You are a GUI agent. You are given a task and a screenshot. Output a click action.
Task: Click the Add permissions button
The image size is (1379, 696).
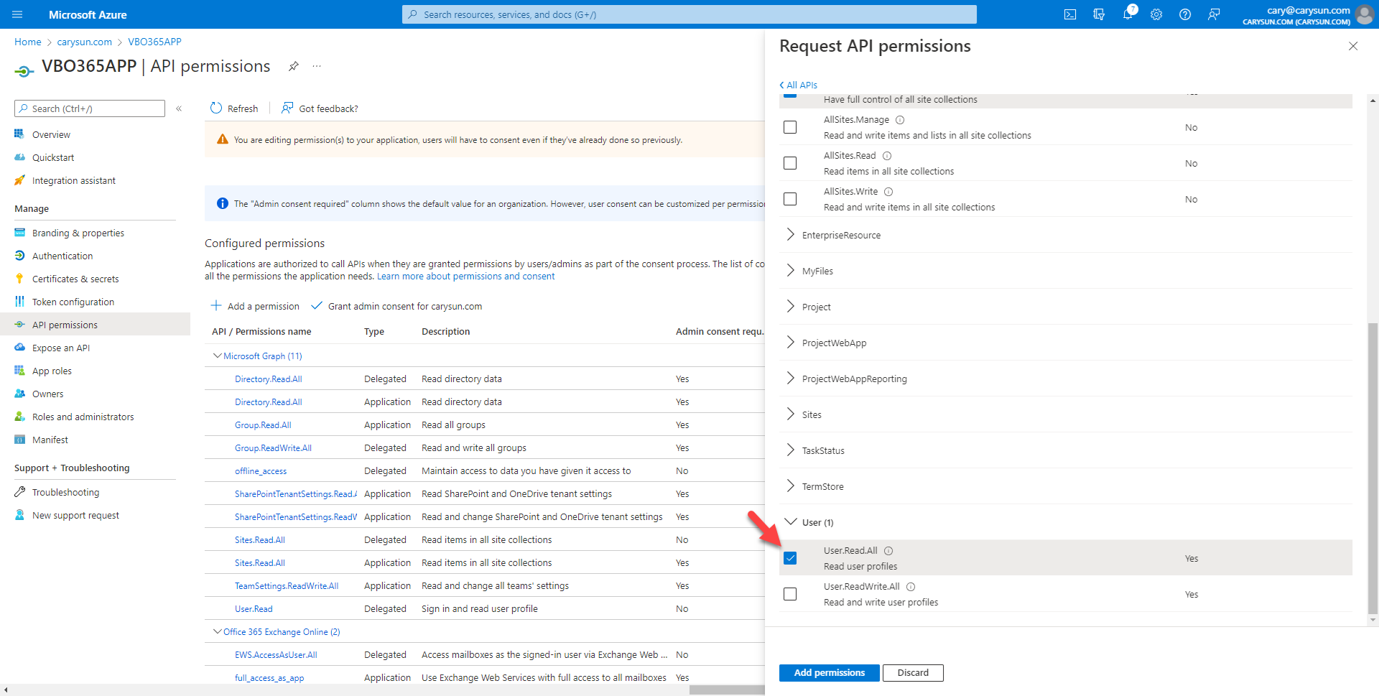(829, 673)
